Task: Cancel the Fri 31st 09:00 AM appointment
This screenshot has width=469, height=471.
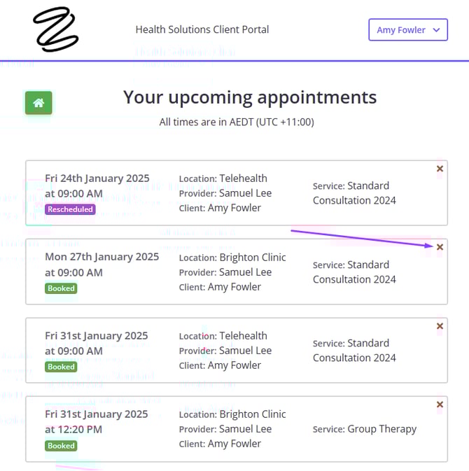Action: (x=440, y=326)
